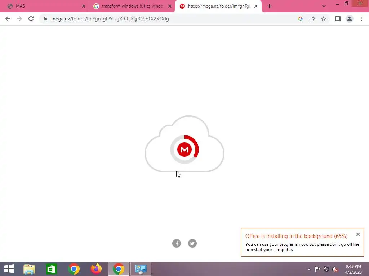Close the transform windows 8.1 tab

[x=170, y=6]
